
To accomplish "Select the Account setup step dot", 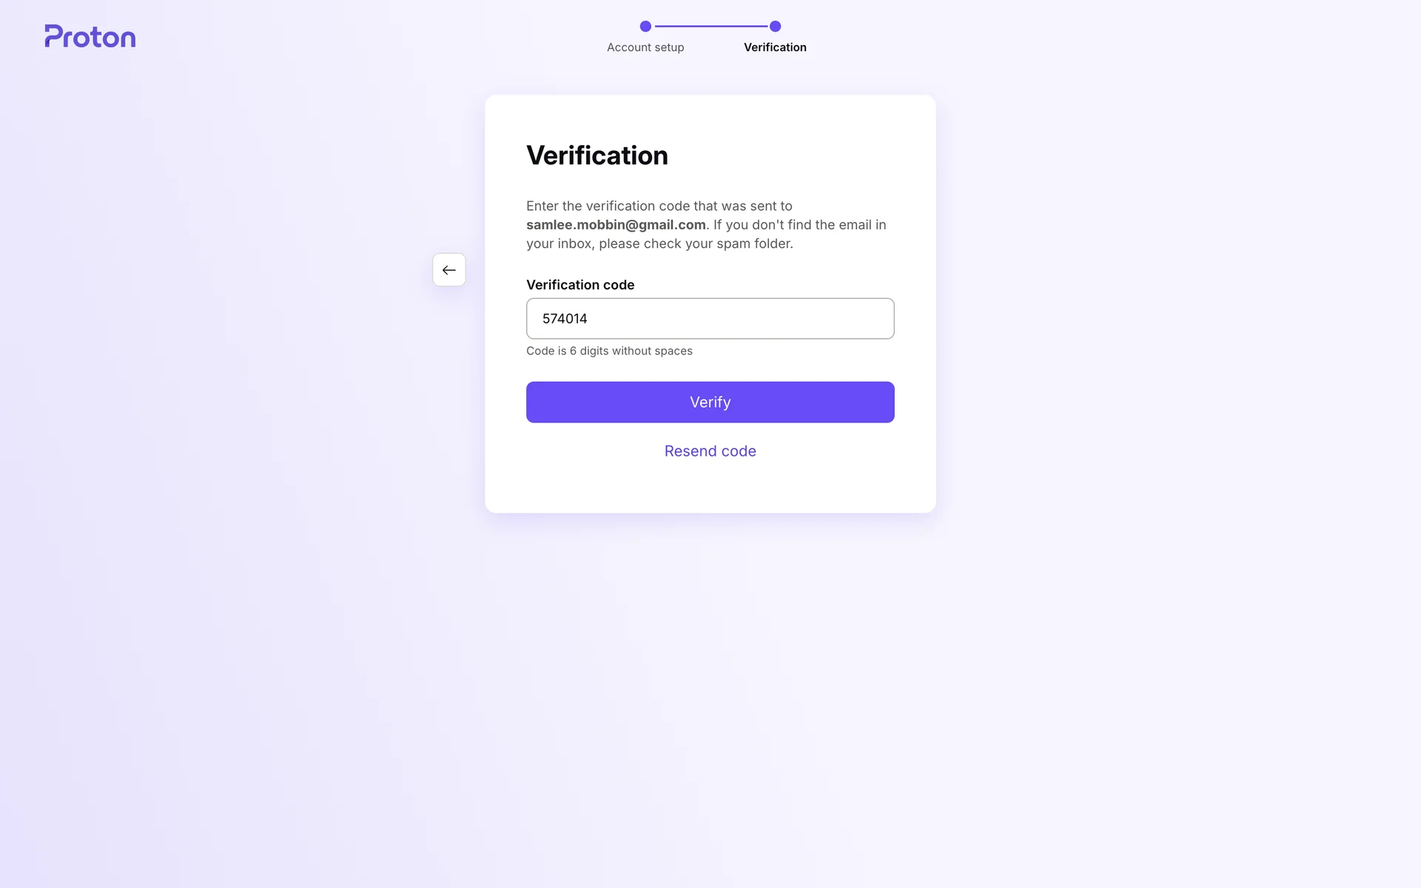I will (645, 27).
